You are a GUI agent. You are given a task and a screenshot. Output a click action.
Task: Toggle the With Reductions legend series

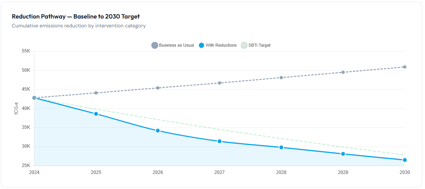217,45
